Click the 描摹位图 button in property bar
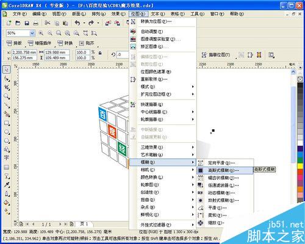 click(216, 55)
